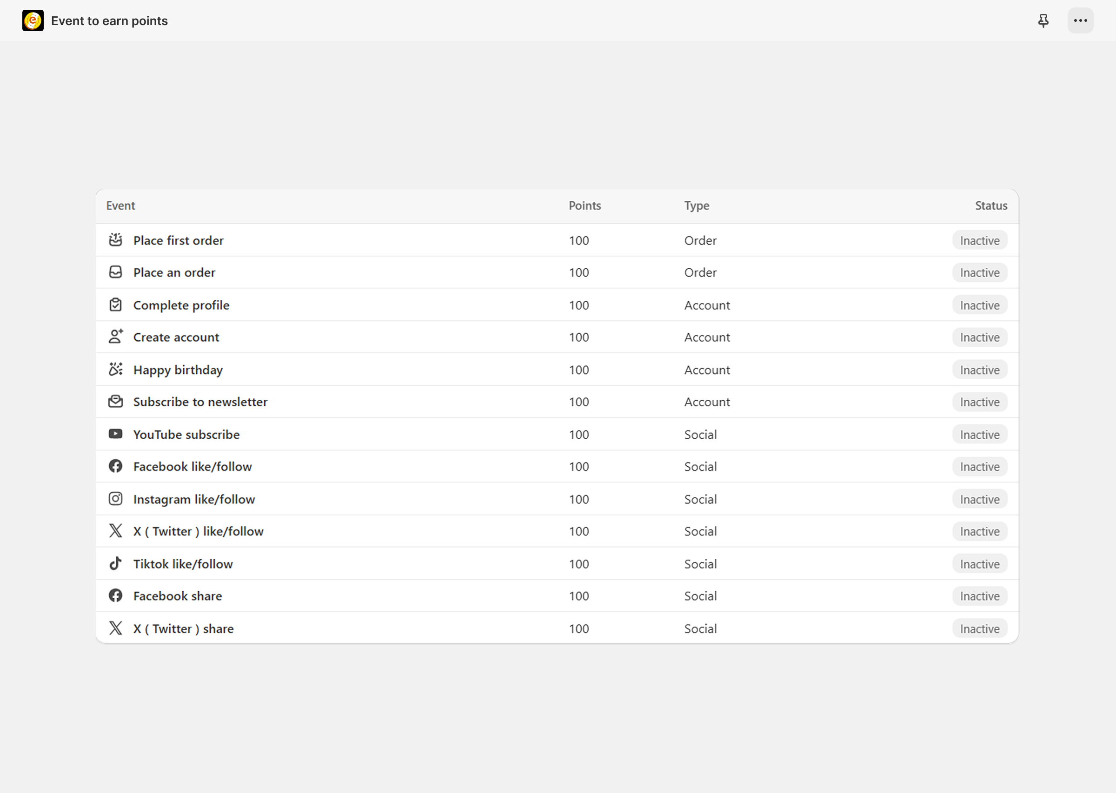Pin the app with the pin icon
The width and height of the screenshot is (1116, 793).
tap(1043, 20)
